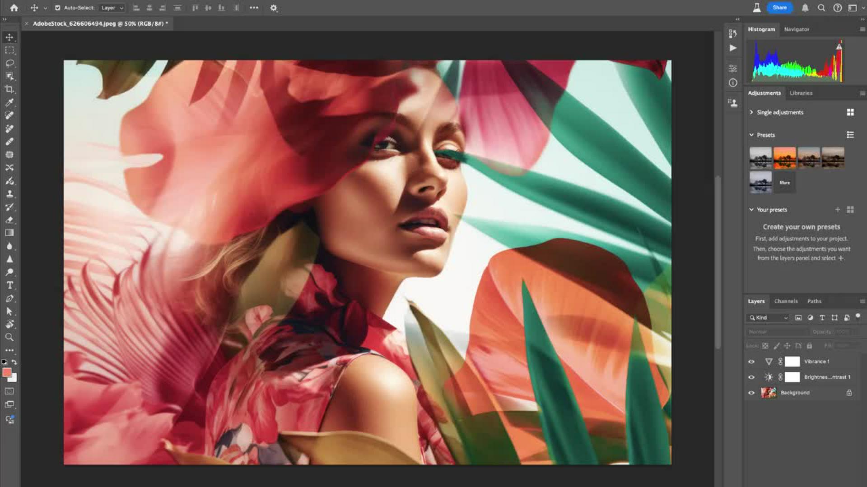The image size is (867, 487).
Task: Select the Eyedropper tool
Action: coord(9,102)
